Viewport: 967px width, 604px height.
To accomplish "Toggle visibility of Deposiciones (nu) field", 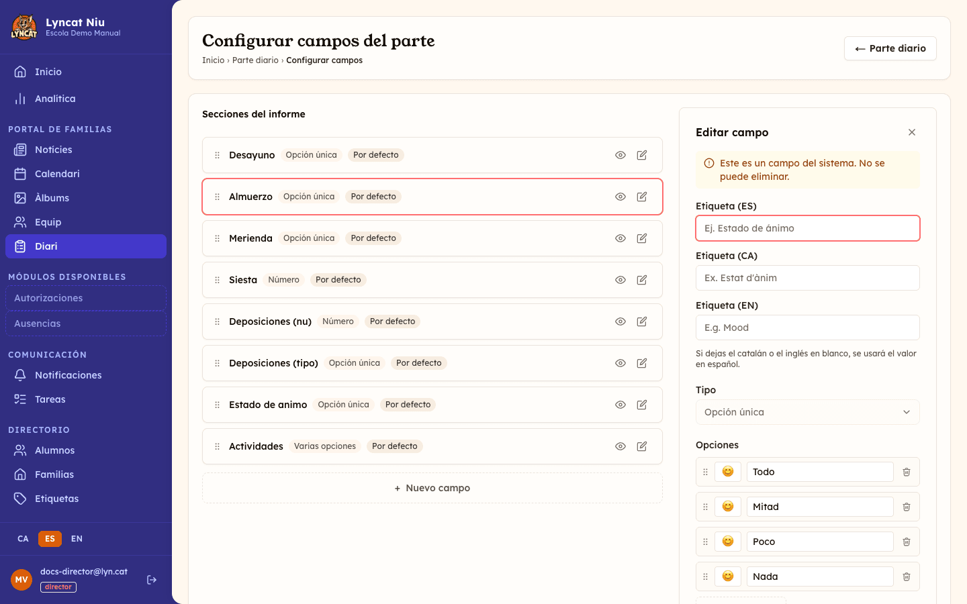I will coord(620,321).
